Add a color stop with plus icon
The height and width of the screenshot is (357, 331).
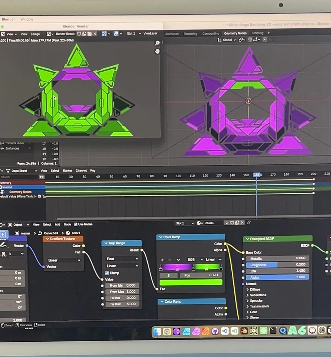(x=162, y=260)
